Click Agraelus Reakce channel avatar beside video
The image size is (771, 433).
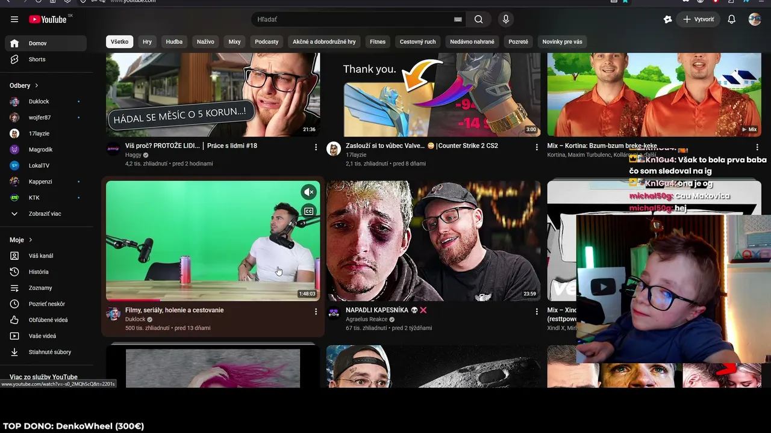click(334, 313)
